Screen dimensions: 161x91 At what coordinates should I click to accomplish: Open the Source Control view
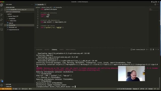(x=2, y=15)
